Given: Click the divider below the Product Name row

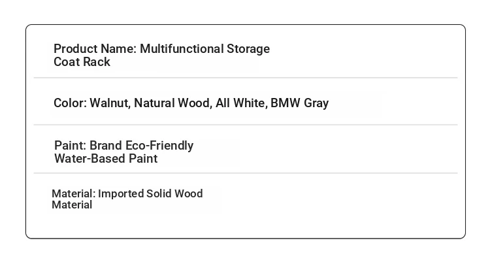Looking at the screenshot, I should point(246,78).
